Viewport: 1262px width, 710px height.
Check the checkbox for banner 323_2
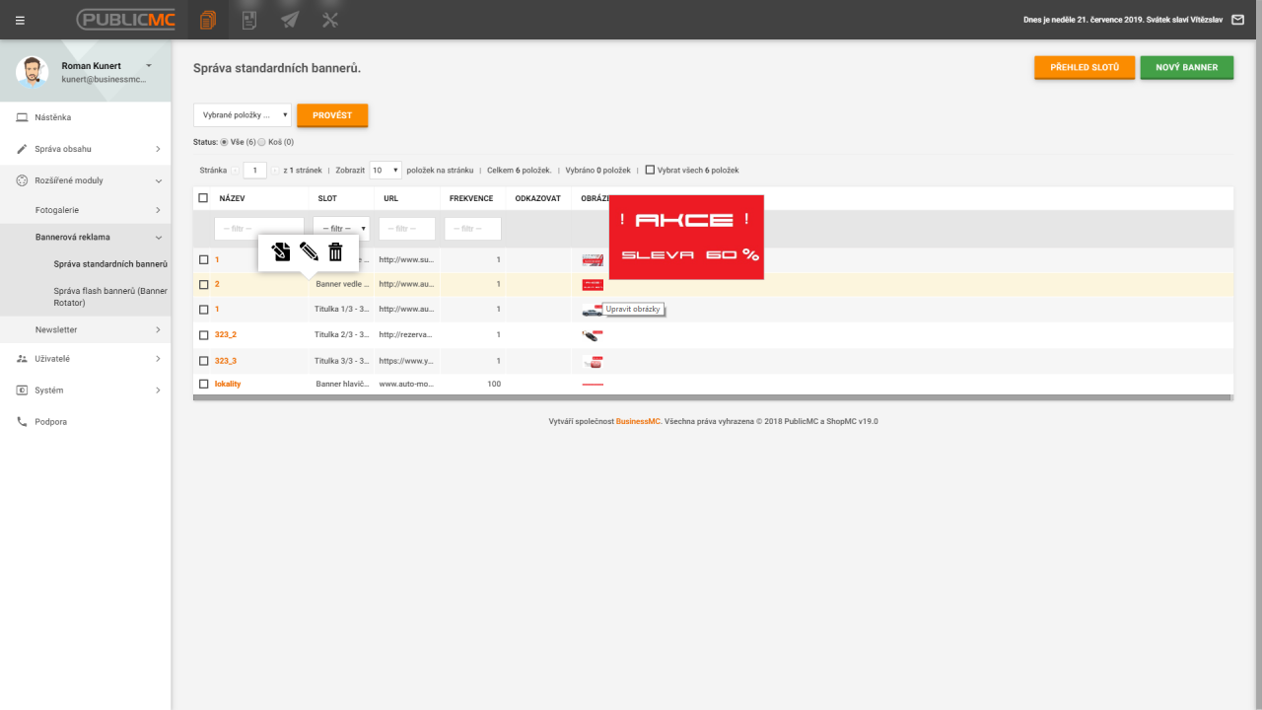[x=204, y=334]
